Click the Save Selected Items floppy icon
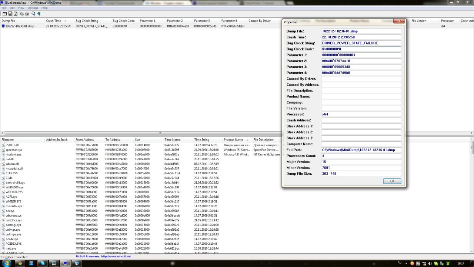474x267 pixels. click(10, 14)
